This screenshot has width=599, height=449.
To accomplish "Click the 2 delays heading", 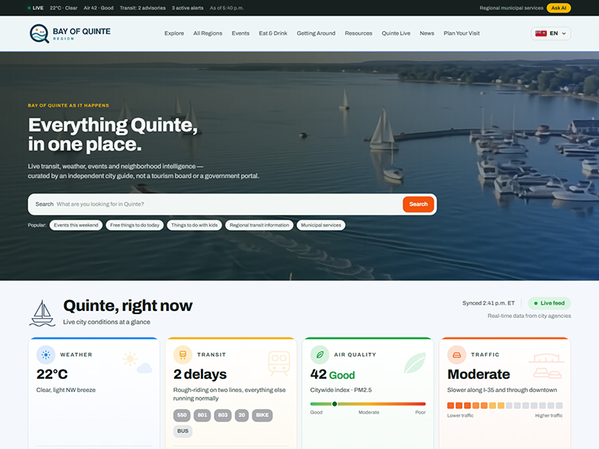I will click(200, 374).
